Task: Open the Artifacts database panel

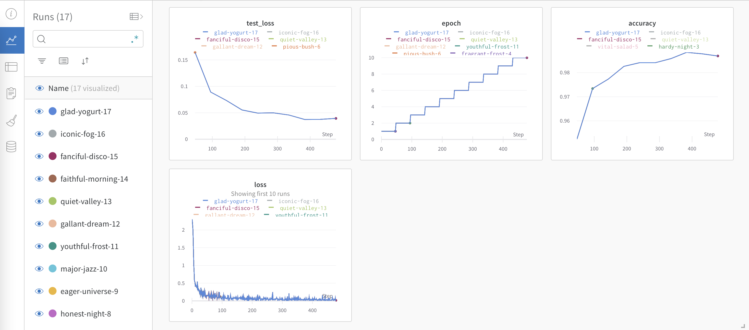Action: point(11,146)
